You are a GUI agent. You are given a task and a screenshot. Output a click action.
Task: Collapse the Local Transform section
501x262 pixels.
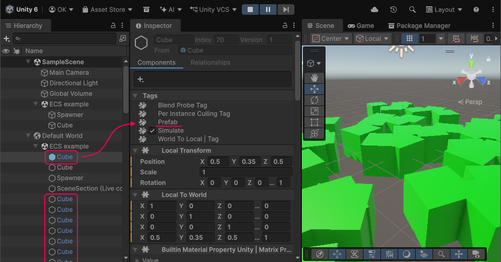click(135, 150)
